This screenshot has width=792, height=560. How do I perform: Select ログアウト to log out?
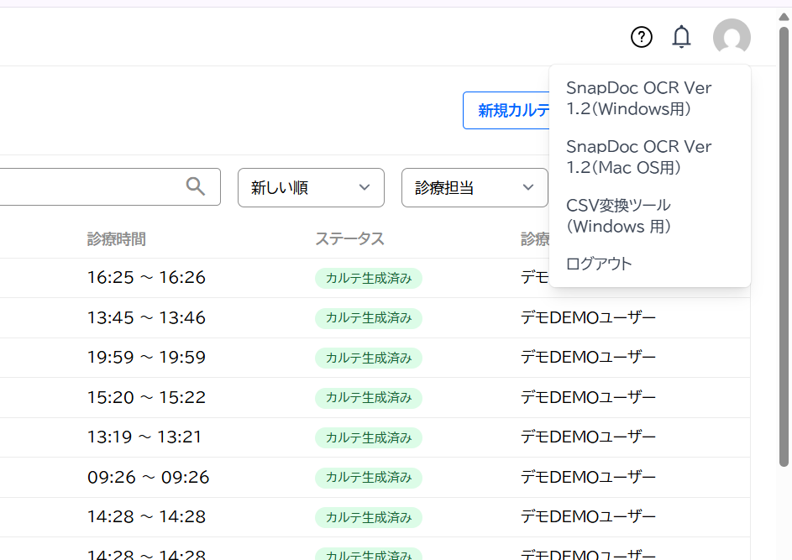click(x=599, y=264)
